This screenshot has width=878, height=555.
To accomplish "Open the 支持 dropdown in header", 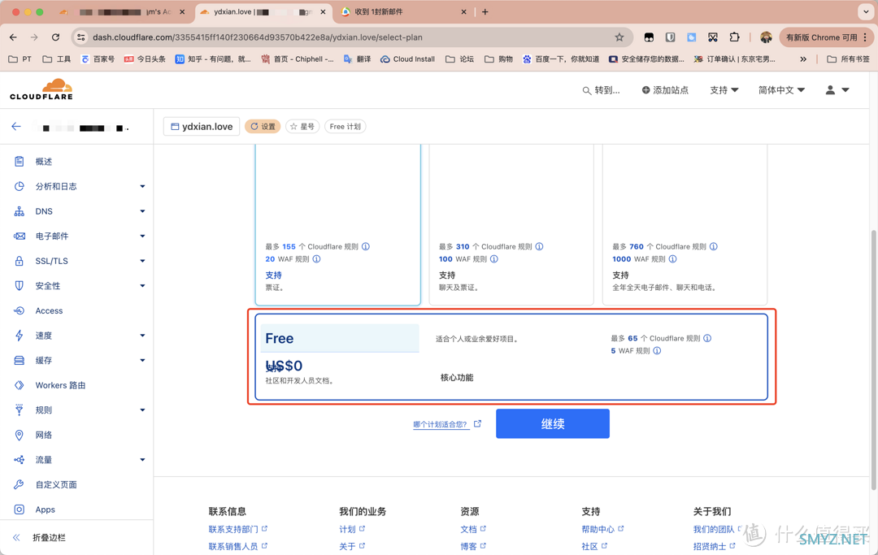I will tap(724, 90).
